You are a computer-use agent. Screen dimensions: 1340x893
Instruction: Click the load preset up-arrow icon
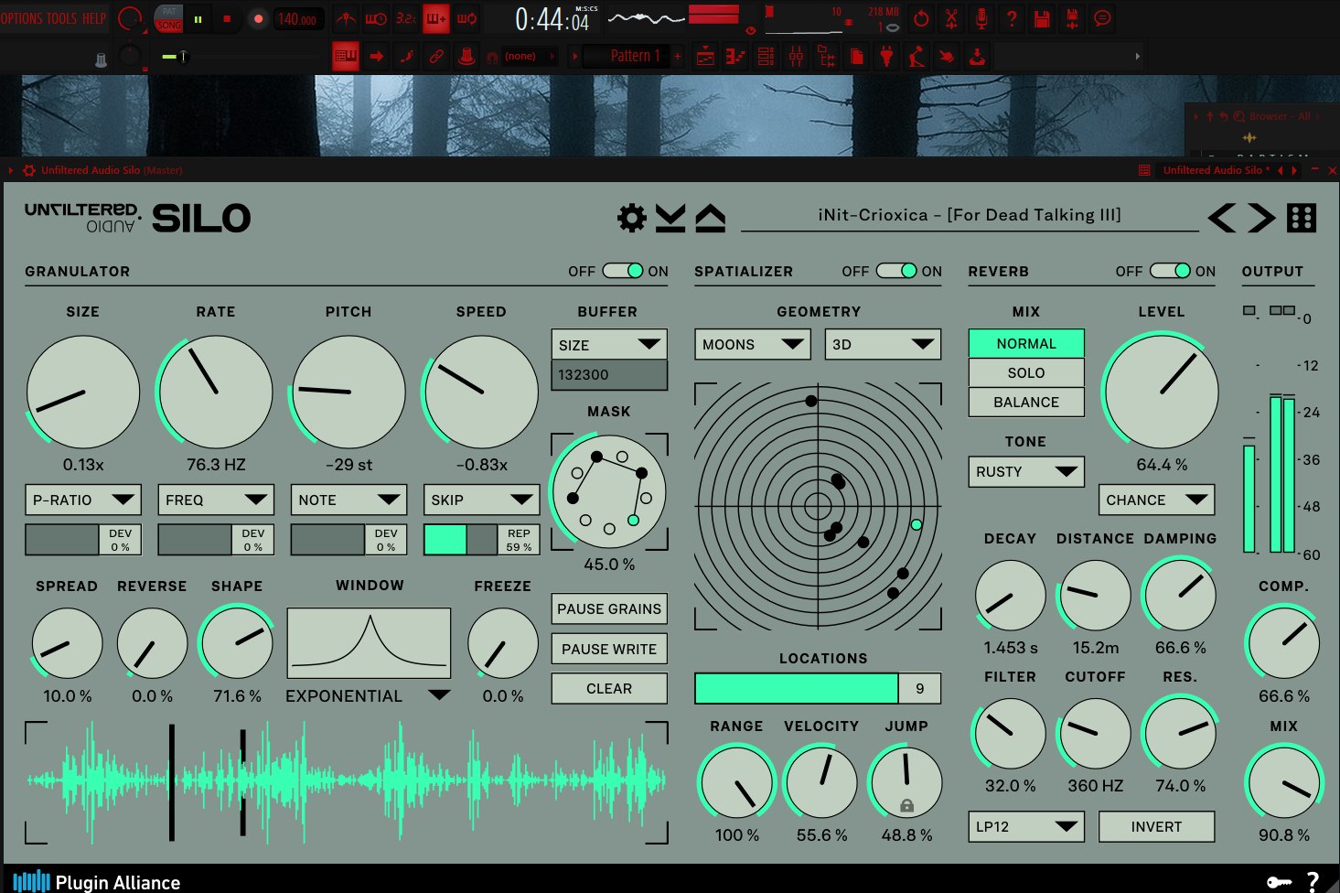click(x=711, y=218)
